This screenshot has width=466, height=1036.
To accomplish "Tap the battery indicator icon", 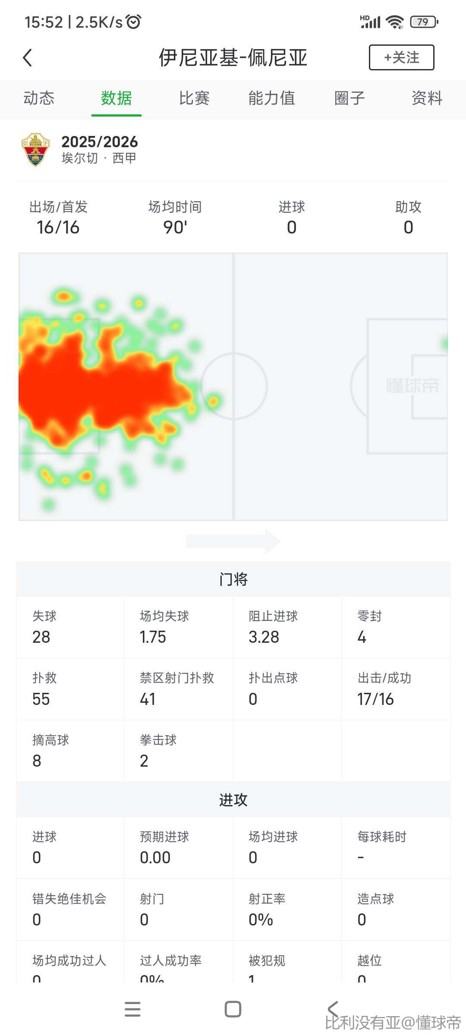I will (424, 22).
